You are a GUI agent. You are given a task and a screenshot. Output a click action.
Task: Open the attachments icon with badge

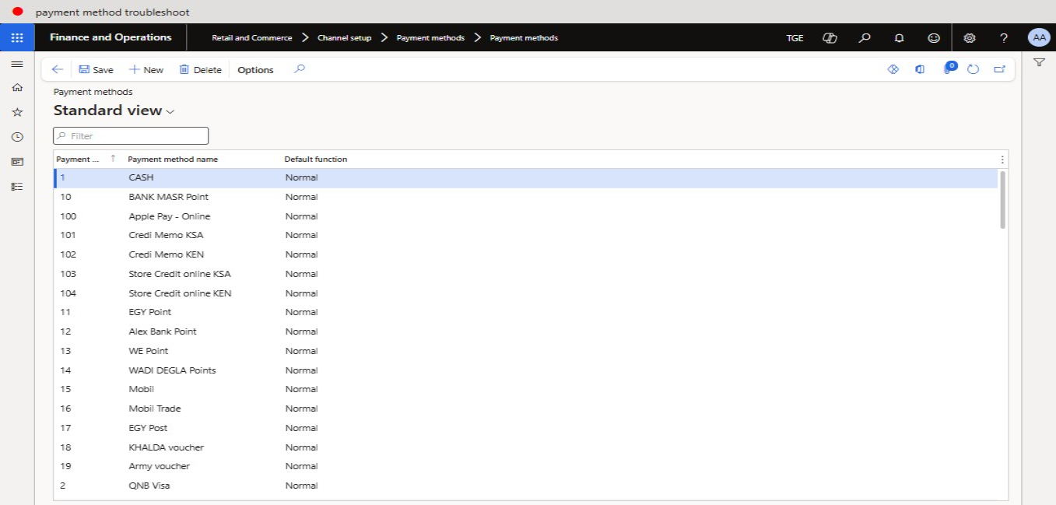pyautogui.click(x=948, y=68)
